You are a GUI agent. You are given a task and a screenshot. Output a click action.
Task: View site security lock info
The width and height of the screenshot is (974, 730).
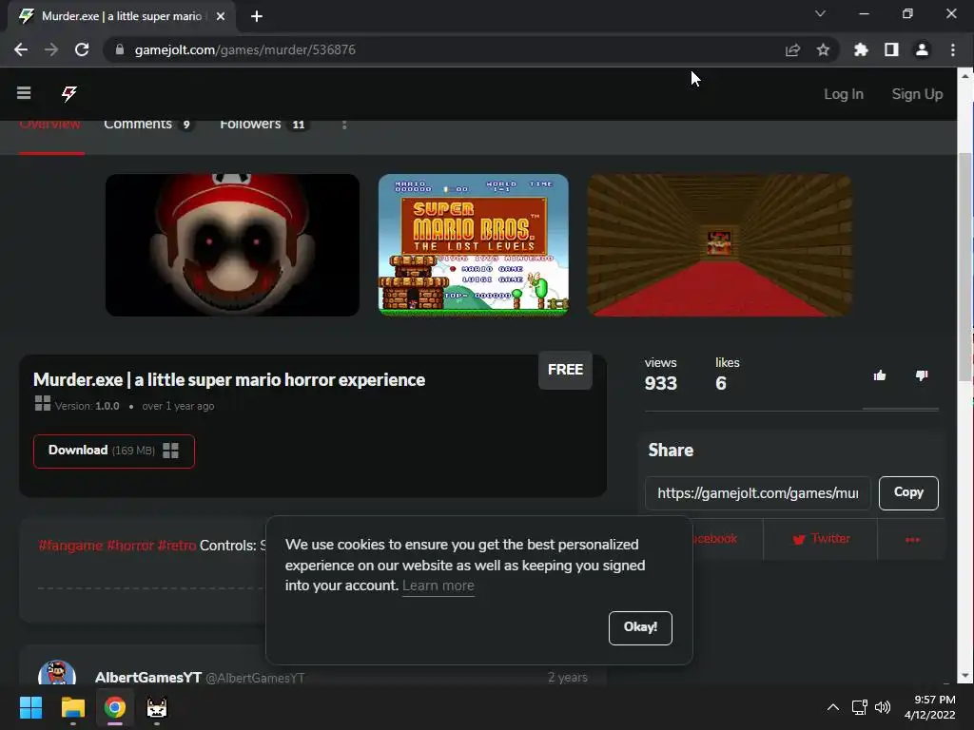tap(120, 49)
